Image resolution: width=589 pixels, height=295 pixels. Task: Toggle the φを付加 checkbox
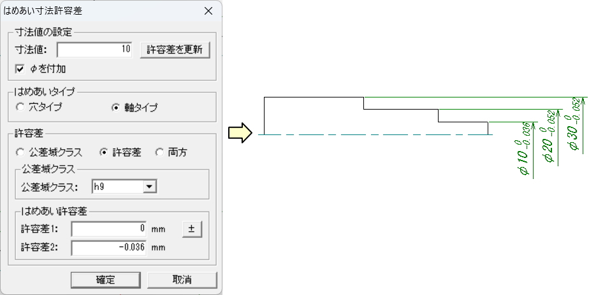tap(20, 69)
